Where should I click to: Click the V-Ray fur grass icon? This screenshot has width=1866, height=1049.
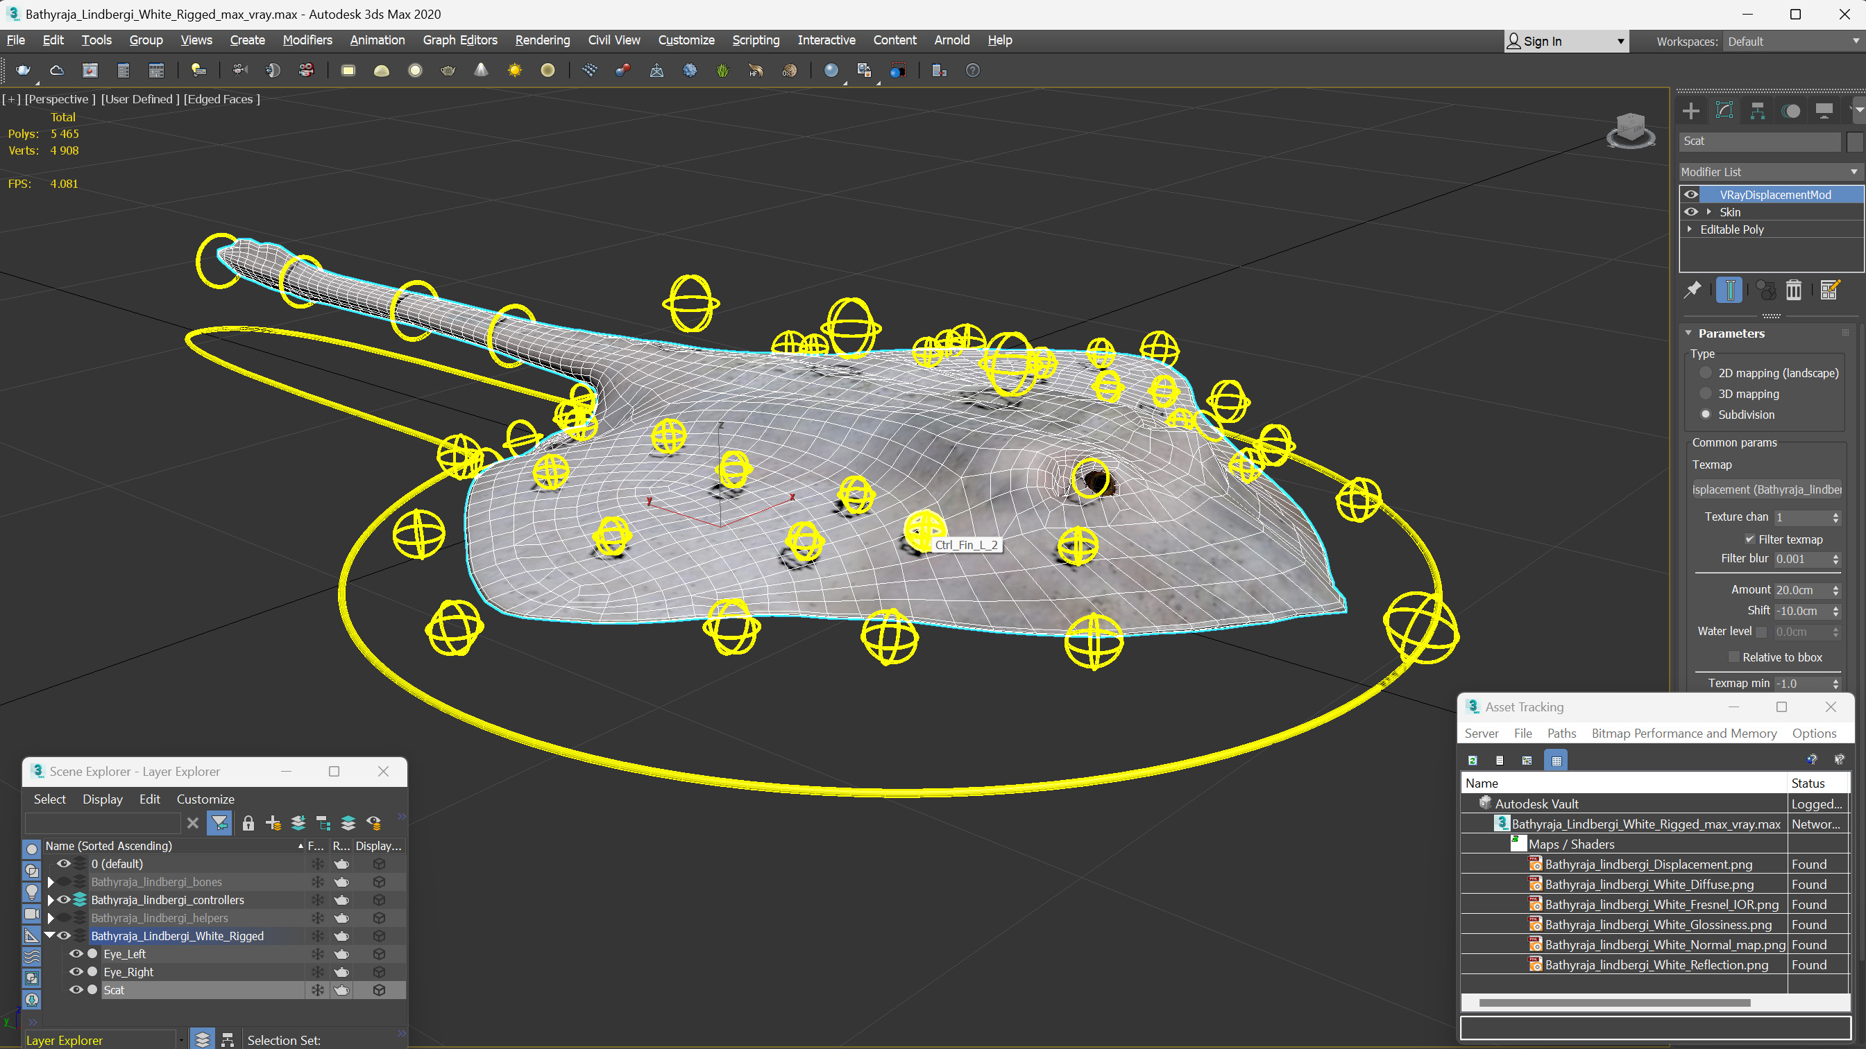722,70
